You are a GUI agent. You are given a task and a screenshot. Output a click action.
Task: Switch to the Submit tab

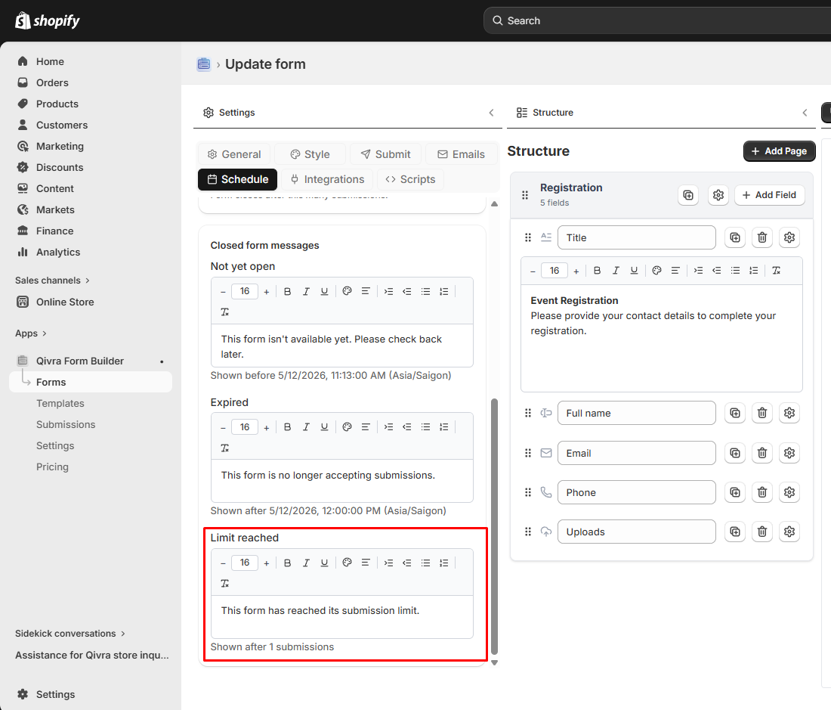pyautogui.click(x=386, y=154)
